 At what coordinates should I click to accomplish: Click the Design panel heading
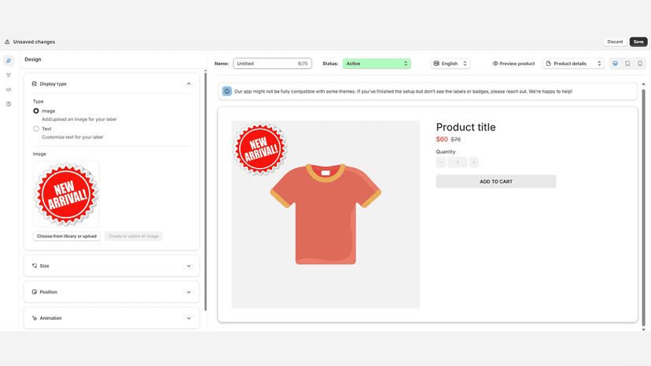pos(33,60)
